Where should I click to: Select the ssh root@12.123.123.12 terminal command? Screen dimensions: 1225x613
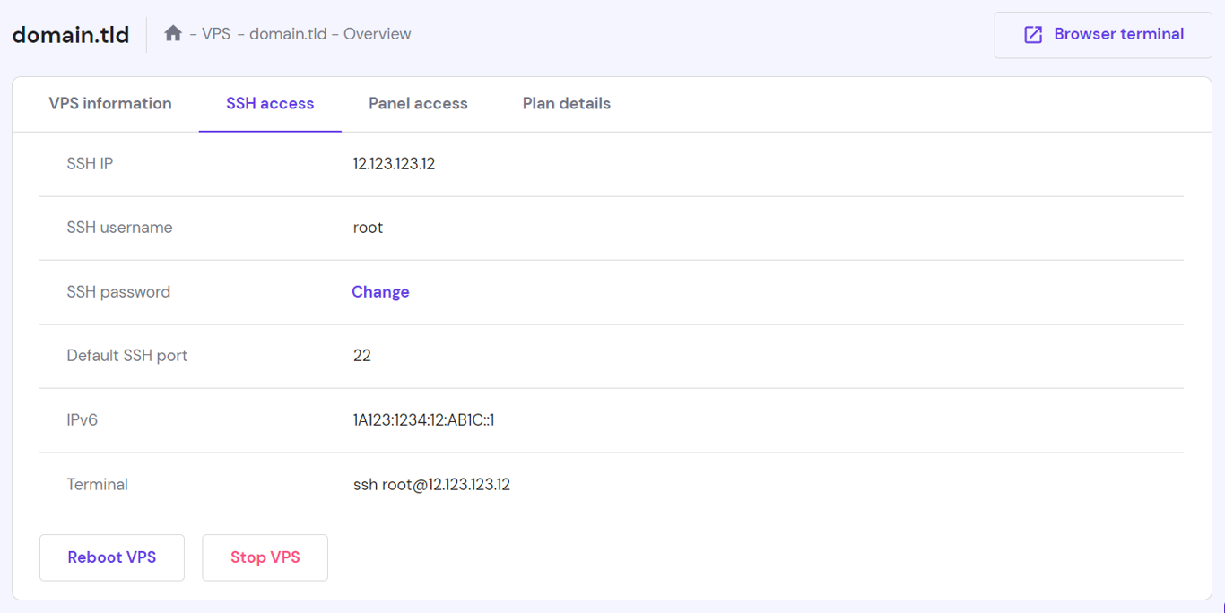[x=431, y=484]
